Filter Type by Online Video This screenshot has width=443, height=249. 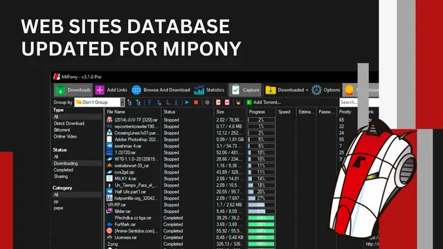pos(65,136)
